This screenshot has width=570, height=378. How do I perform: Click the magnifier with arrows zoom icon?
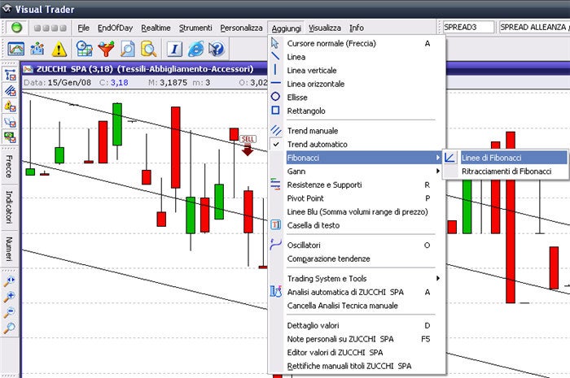[x=10, y=281]
